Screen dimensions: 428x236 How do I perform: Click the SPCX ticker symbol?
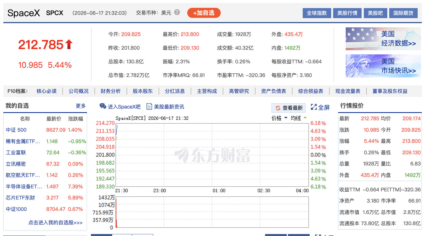pos(55,13)
